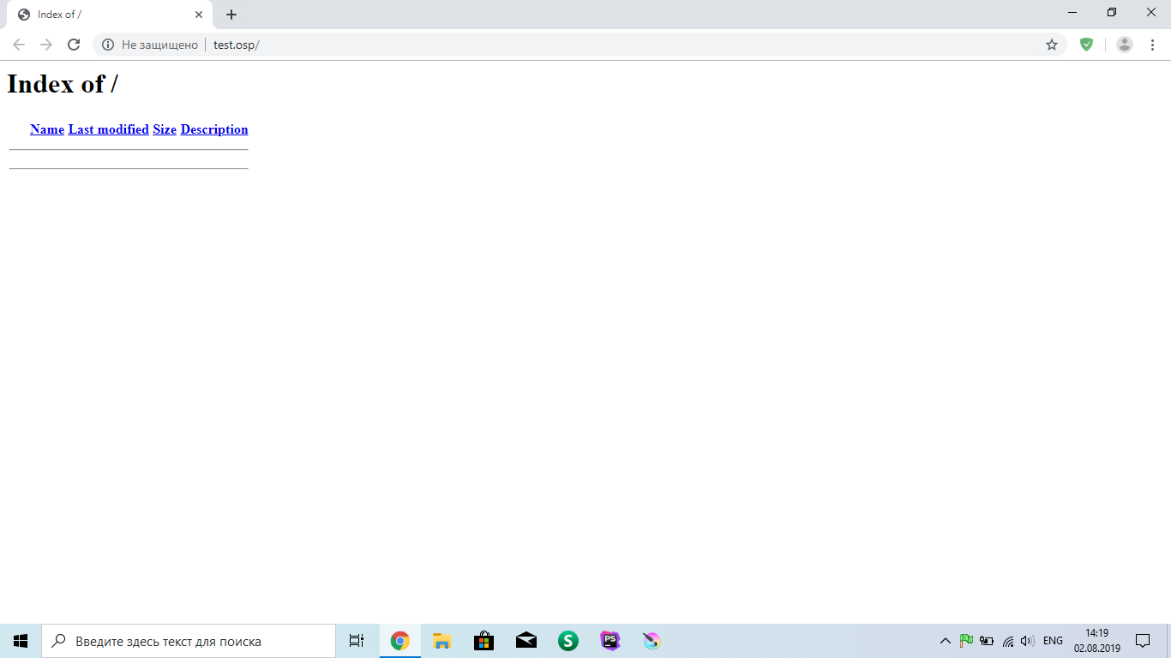
Task: Bookmark this page with the star icon
Action: coord(1052,45)
